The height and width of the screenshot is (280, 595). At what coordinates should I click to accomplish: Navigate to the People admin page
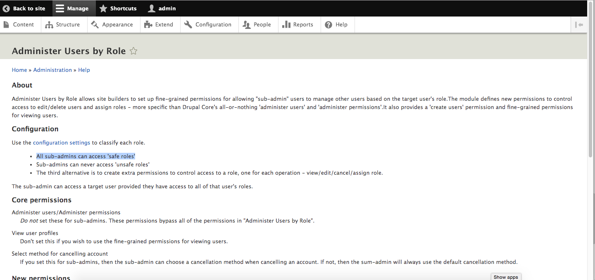257,25
